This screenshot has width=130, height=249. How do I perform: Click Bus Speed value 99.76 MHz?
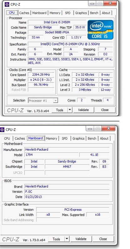tap(41, 85)
